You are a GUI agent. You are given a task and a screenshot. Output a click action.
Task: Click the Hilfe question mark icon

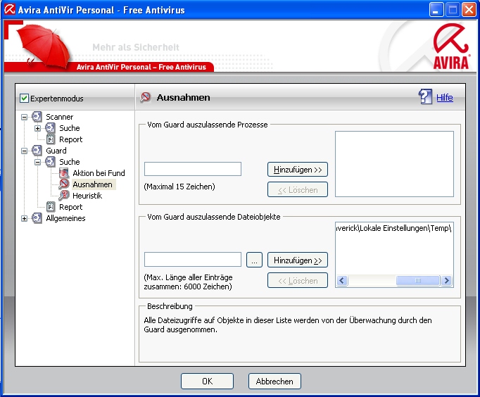426,97
